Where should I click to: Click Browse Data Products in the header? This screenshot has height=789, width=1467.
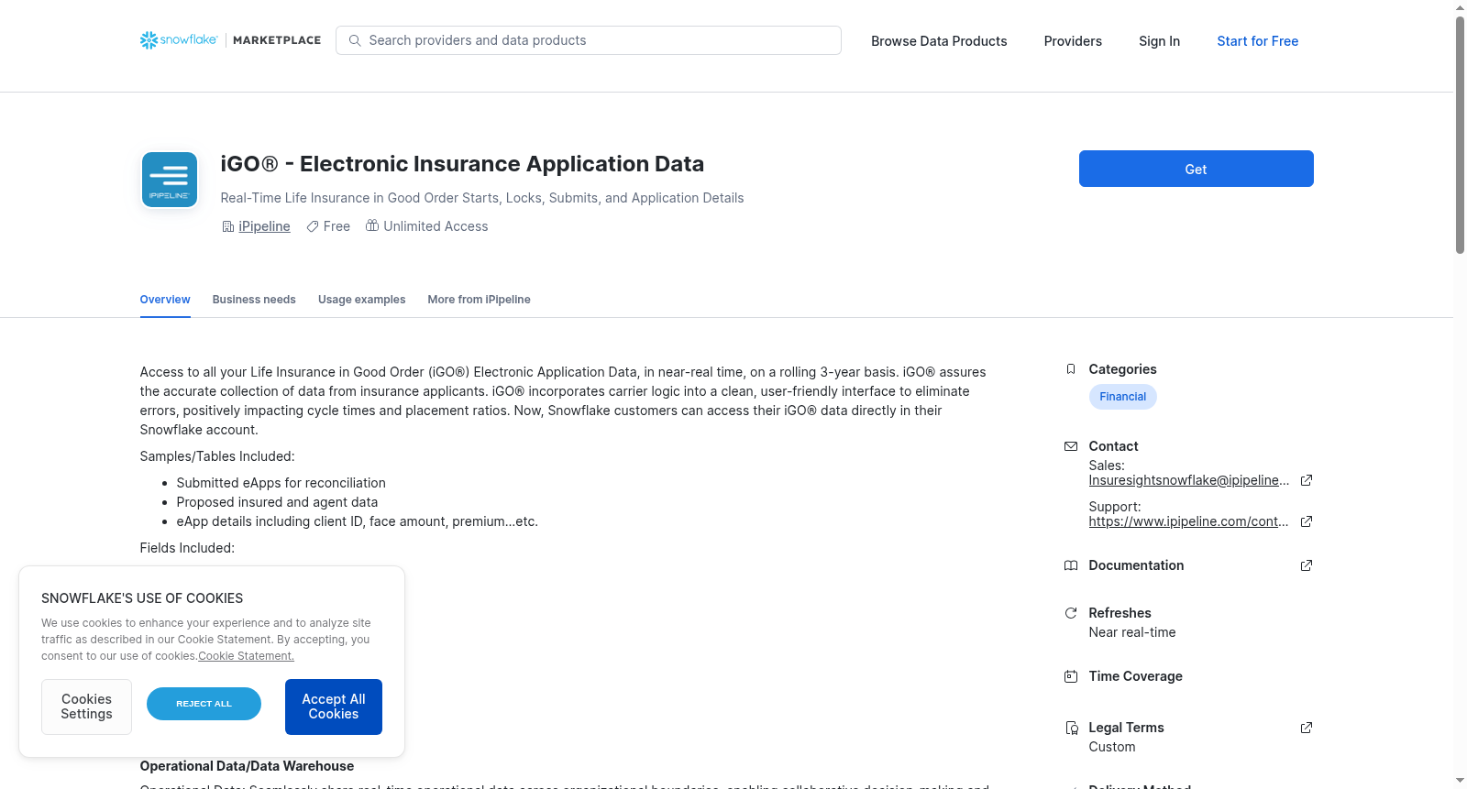(x=939, y=41)
